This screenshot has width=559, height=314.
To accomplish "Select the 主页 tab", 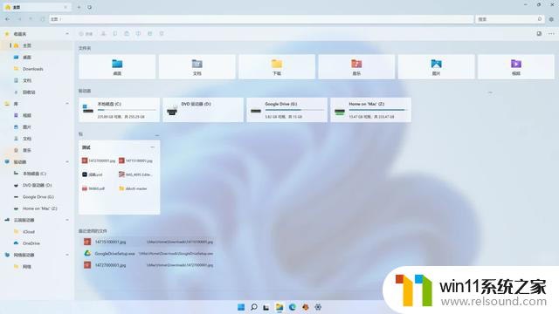I will tap(36, 7).
